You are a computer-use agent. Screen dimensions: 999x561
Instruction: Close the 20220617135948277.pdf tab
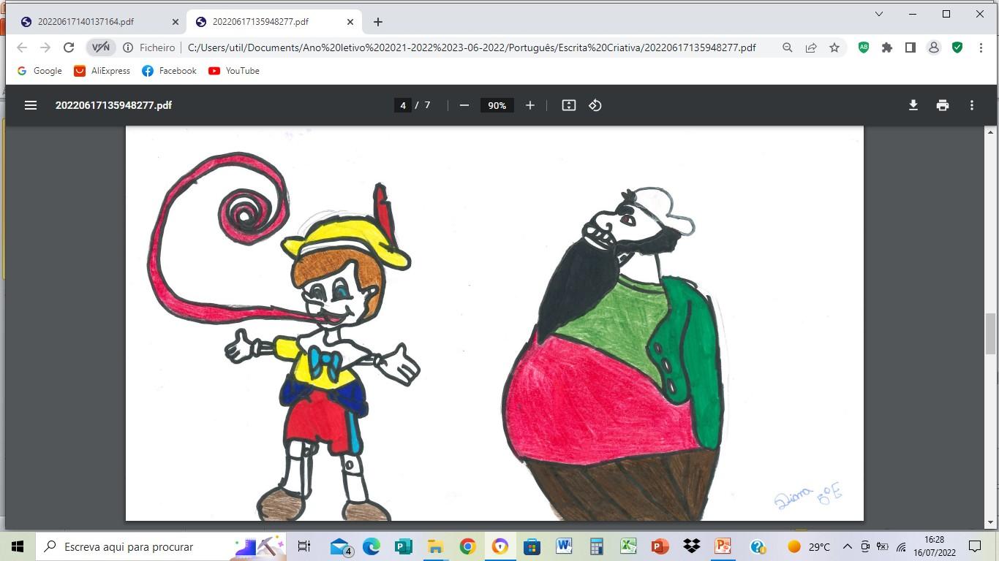point(350,22)
